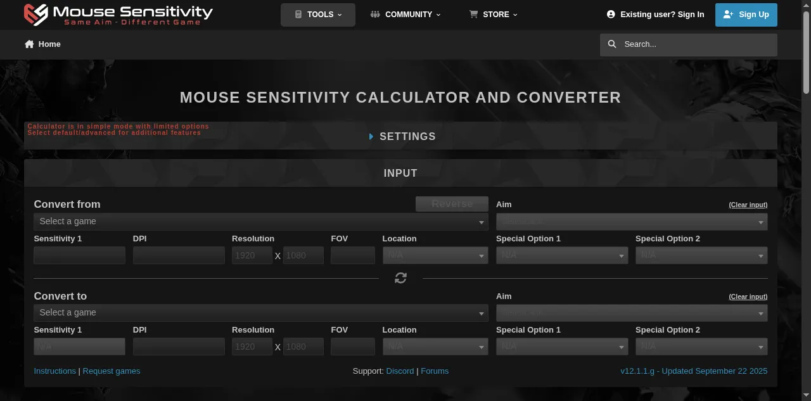
Task: Click Convert from FOV field
Action: 353,255
